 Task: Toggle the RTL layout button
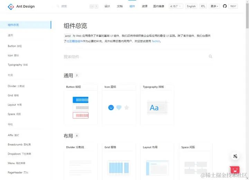coord(203,6)
